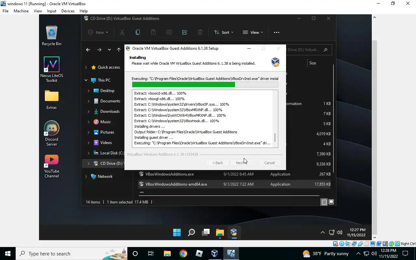
Task: Expand the Documents tree node arrow
Action: (88, 101)
